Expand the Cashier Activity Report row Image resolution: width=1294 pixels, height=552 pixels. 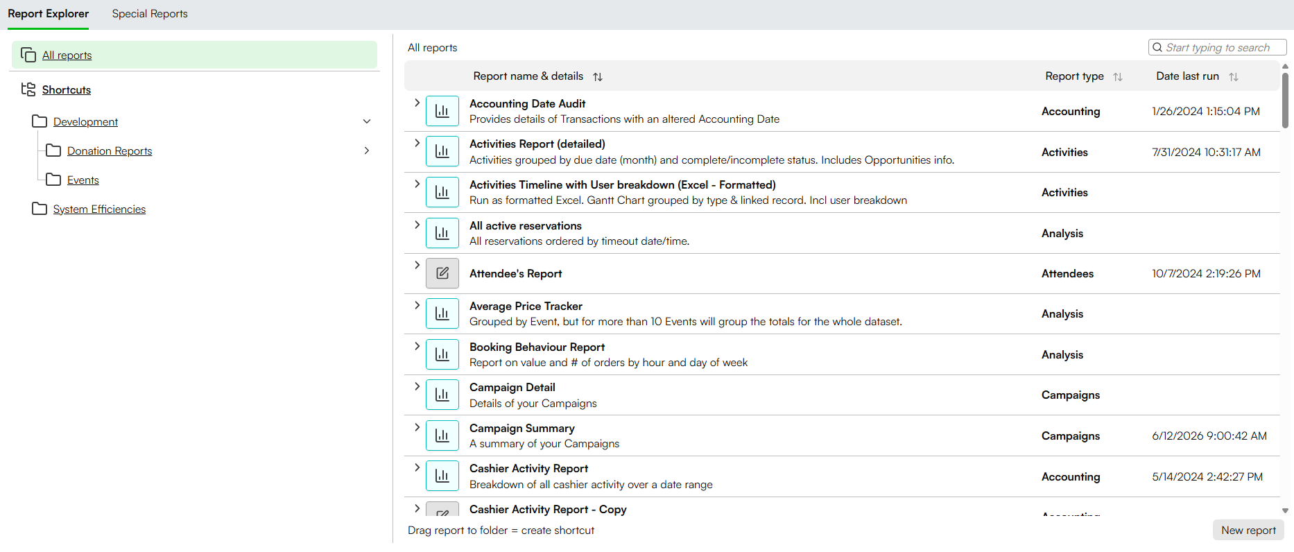pos(417,467)
